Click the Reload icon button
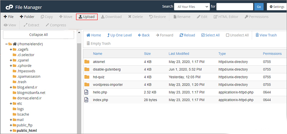The image size is (287, 134). click(187, 35)
